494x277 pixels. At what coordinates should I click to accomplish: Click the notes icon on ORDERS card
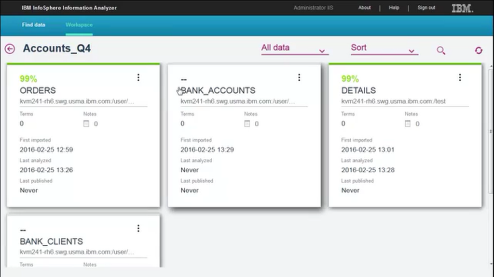click(x=86, y=124)
